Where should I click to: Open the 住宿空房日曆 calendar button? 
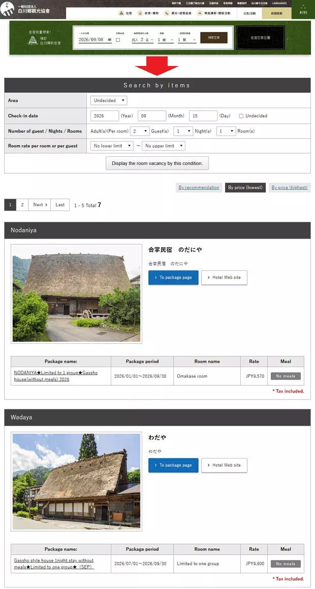261,38
